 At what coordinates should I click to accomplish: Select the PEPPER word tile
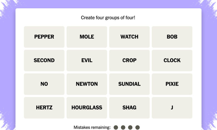click(44, 37)
